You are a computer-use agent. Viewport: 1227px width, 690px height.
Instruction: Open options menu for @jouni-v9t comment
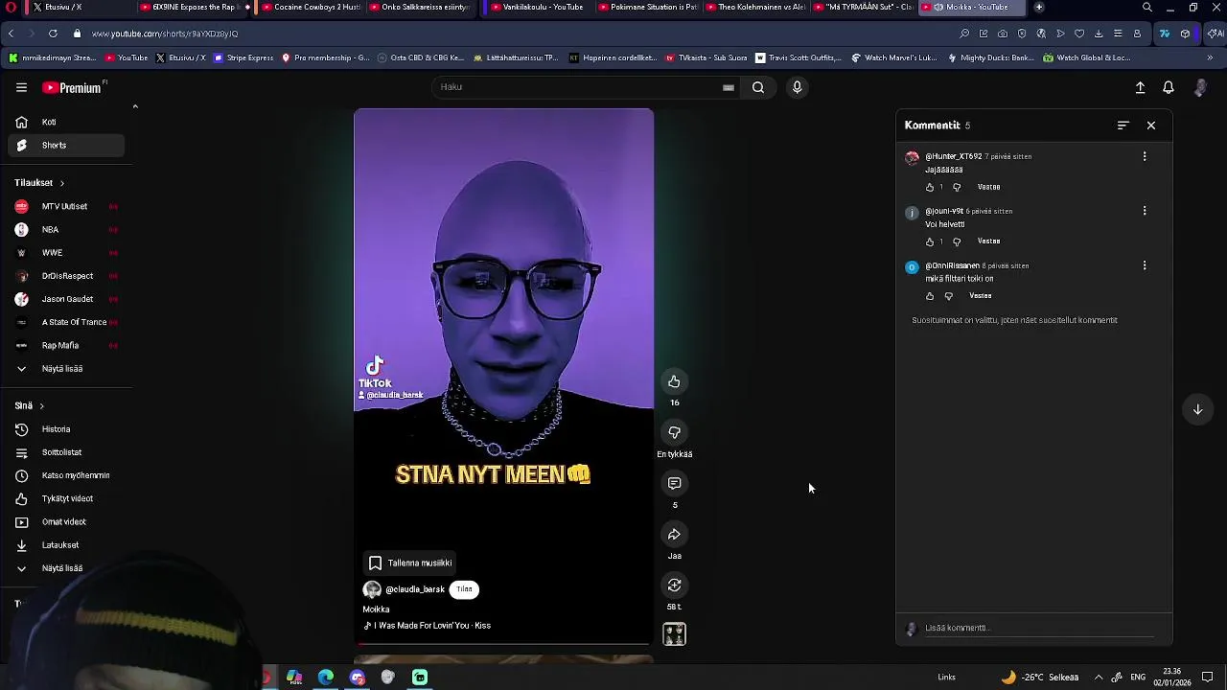(x=1145, y=211)
